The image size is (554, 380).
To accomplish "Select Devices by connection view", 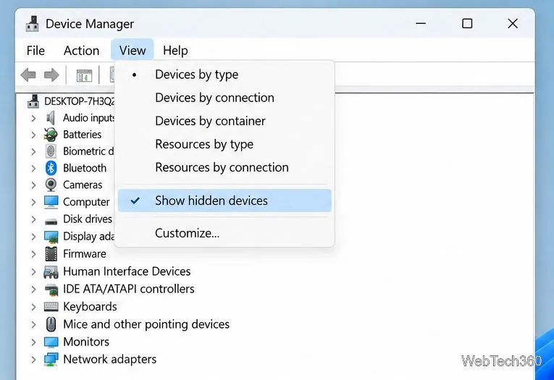I will pos(224,98).
